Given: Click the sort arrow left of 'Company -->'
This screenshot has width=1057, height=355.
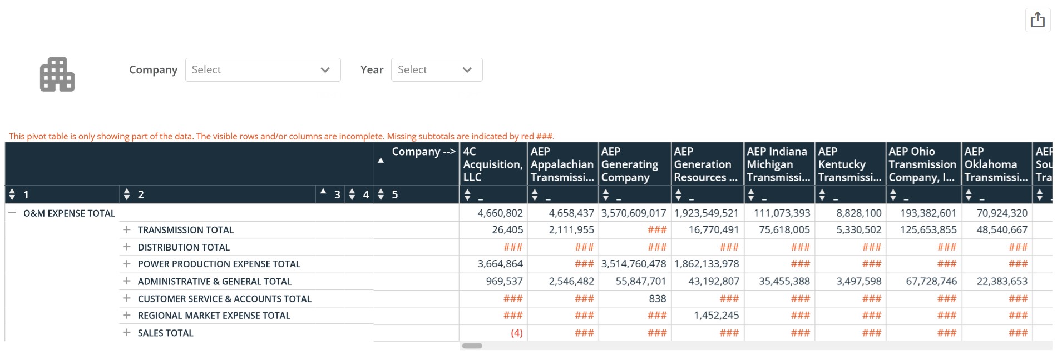Looking at the screenshot, I should point(381,161).
